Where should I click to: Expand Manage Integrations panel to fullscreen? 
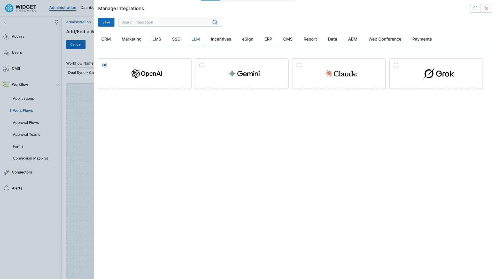point(475,9)
